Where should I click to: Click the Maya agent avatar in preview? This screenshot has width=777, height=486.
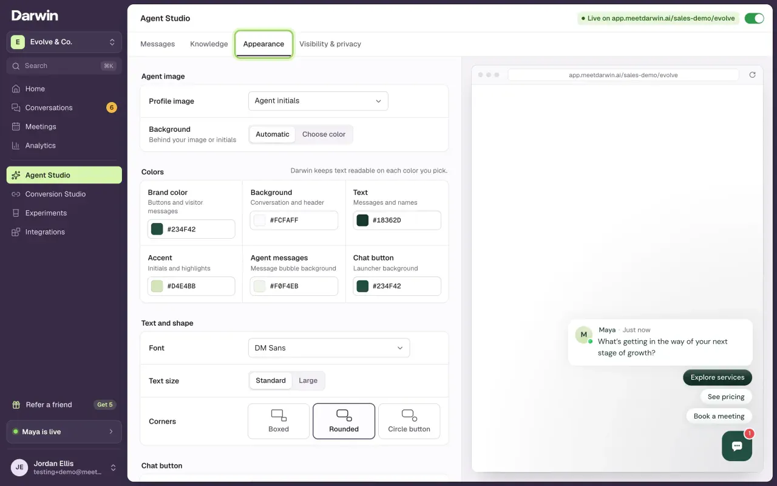(x=583, y=334)
